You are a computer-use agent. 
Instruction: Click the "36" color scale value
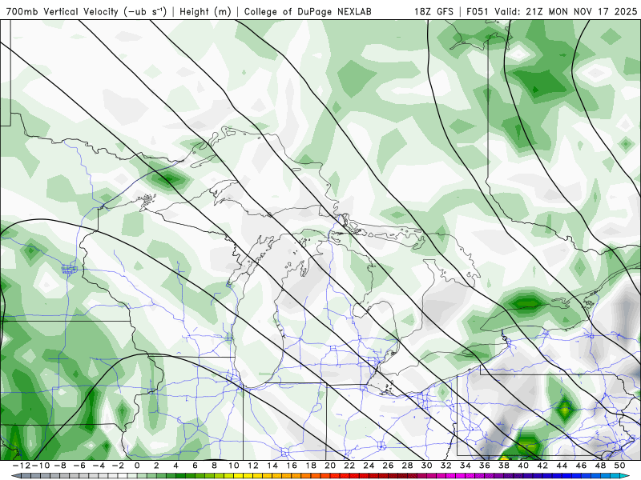[x=485, y=466]
